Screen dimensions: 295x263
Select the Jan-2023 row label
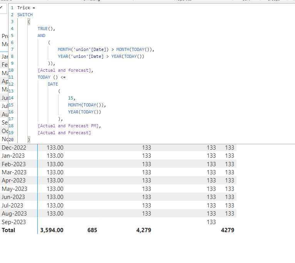click(x=13, y=156)
